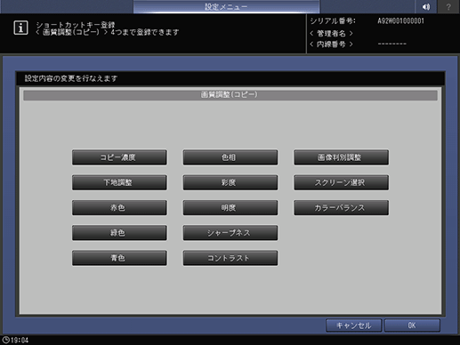Screen dimensions: 460x345
Task: Choose the 赤色 adjustment button
Action: click(119, 207)
